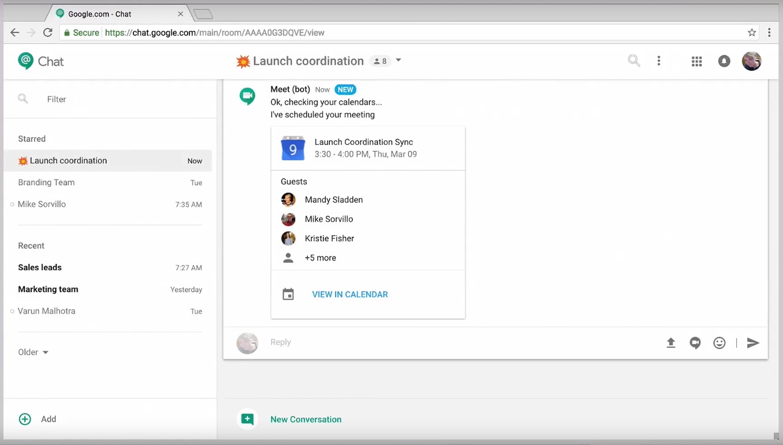
Task: Open the Google apps grid
Action: (697, 62)
